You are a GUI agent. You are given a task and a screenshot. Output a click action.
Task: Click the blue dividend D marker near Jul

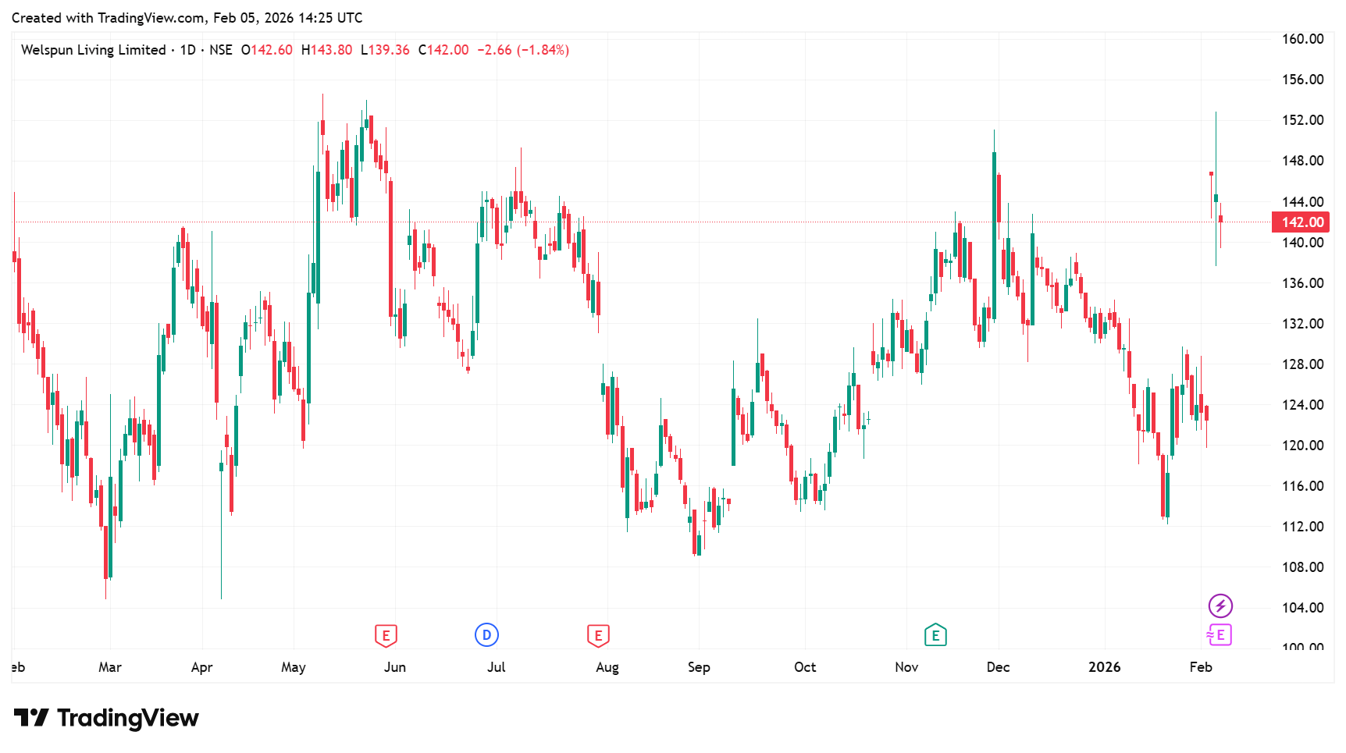click(486, 635)
